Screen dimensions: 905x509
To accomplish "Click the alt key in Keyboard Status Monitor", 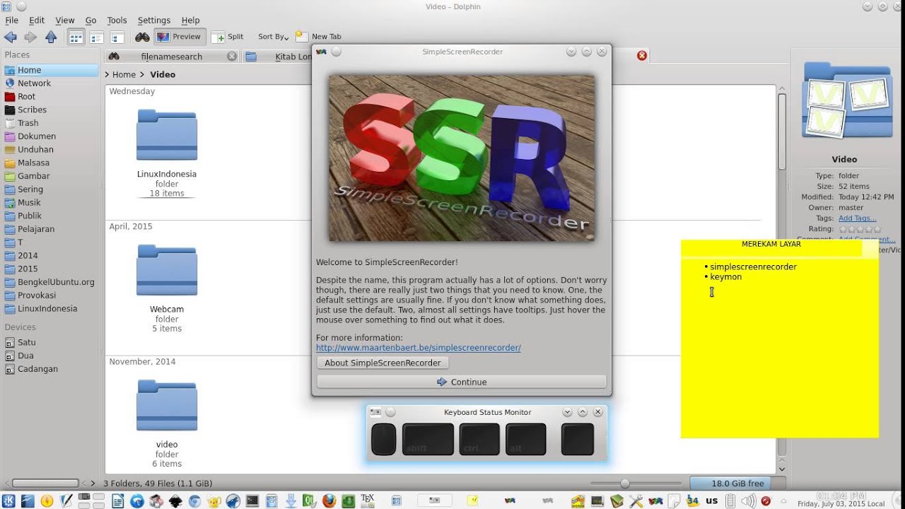I will pos(526,439).
